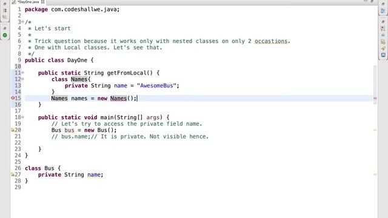Click the warning marker on line 27
Screen dimensions: 388x218
13,174
